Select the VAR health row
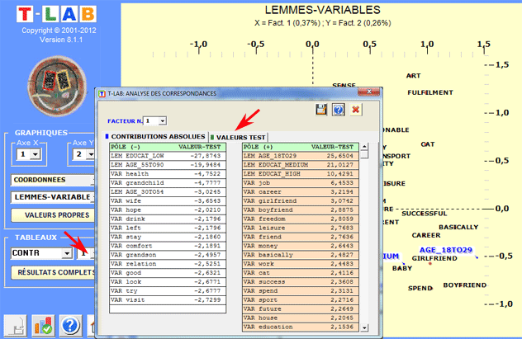Viewport: 522px width, 339px height. click(168, 174)
